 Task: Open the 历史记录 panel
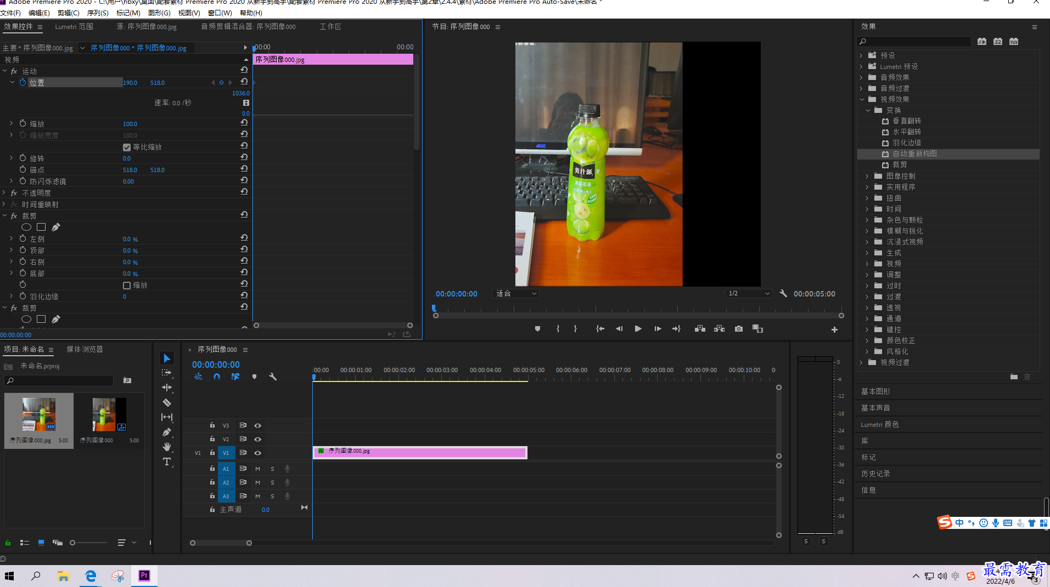click(x=876, y=474)
